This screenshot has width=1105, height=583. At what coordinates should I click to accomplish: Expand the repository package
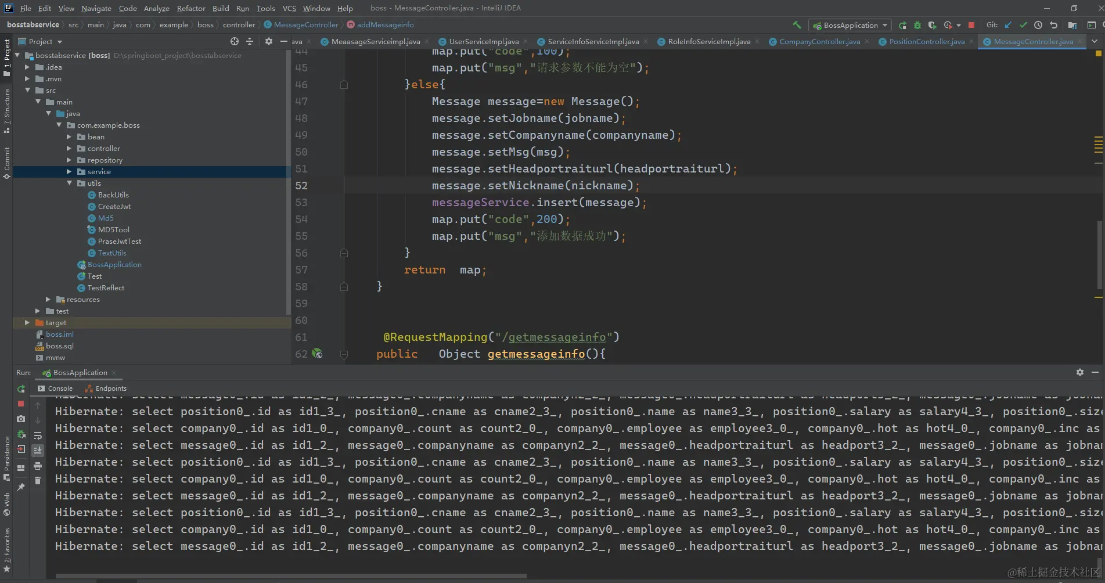[x=69, y=160]
